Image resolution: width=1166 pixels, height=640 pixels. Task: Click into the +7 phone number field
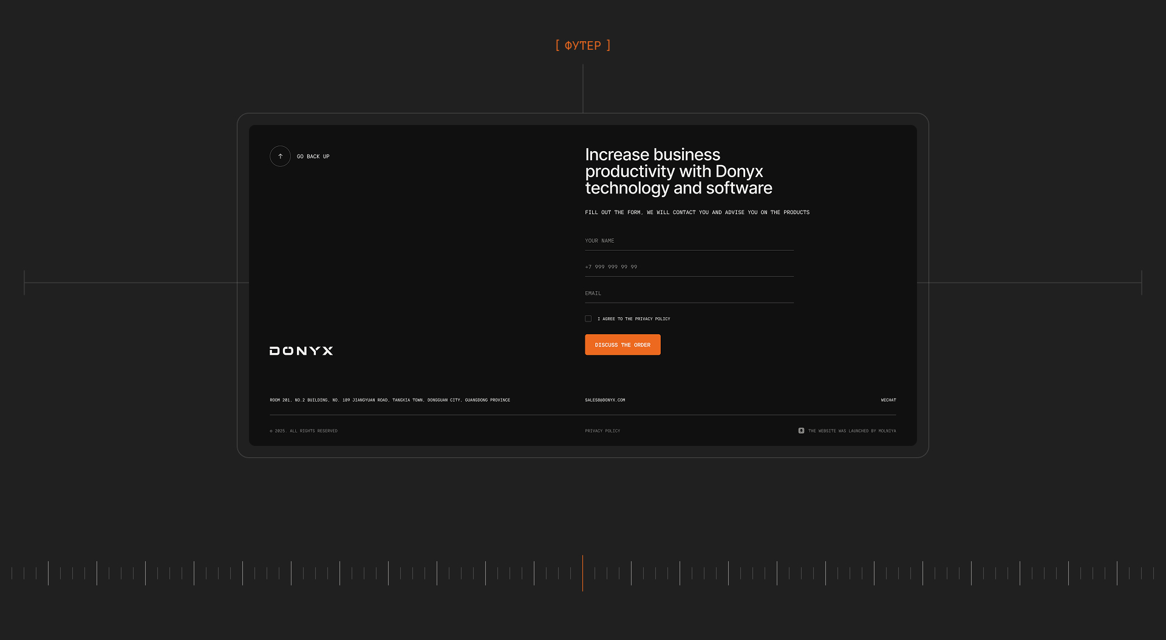689,268
